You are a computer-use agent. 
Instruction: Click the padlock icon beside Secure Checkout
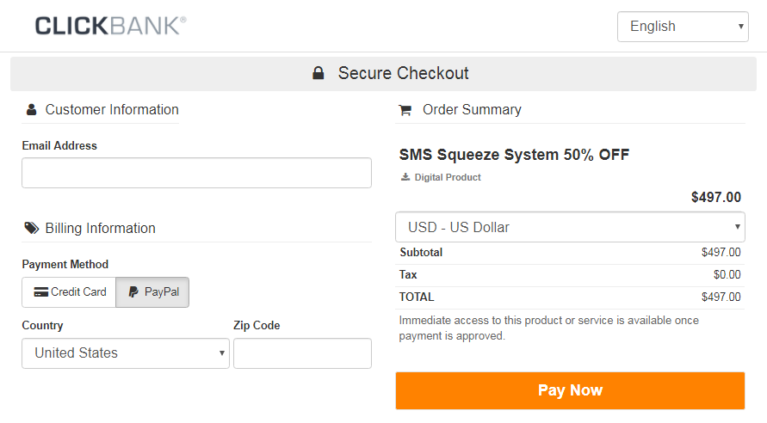tap(319, 74)
